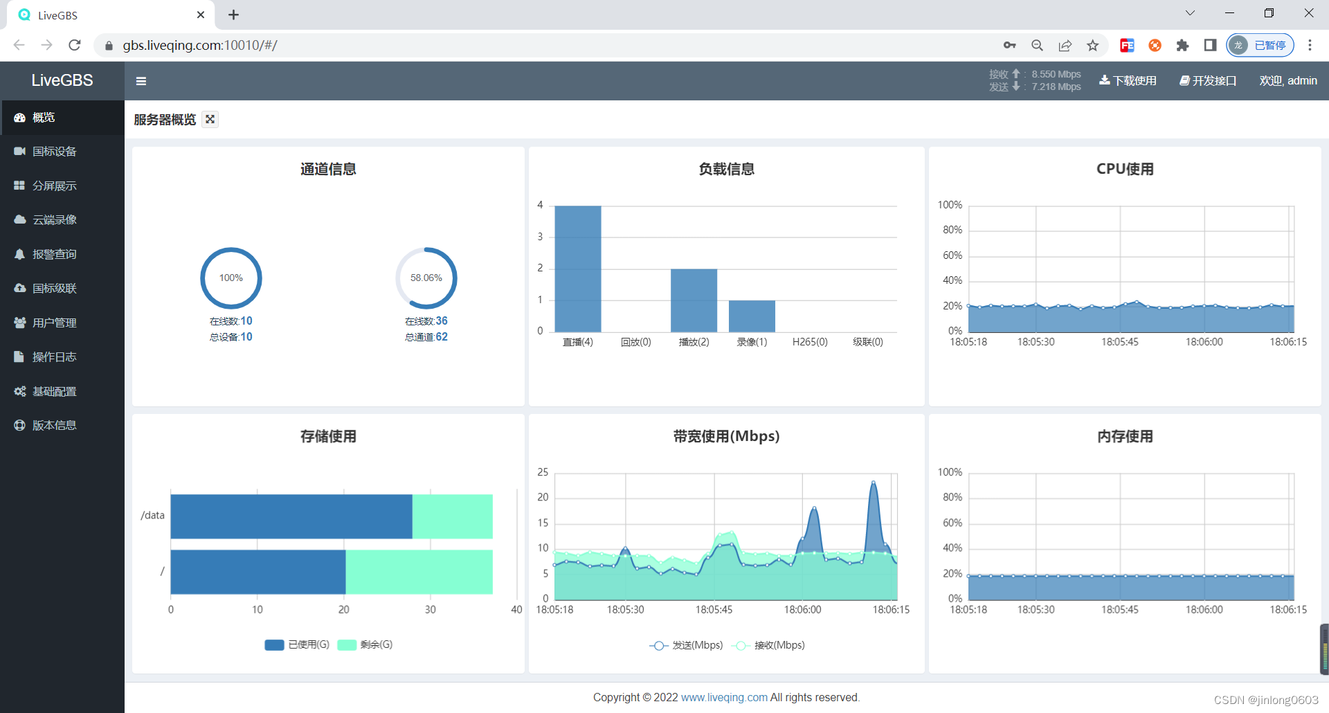Open a new browser tab

[x=234, y=15]
